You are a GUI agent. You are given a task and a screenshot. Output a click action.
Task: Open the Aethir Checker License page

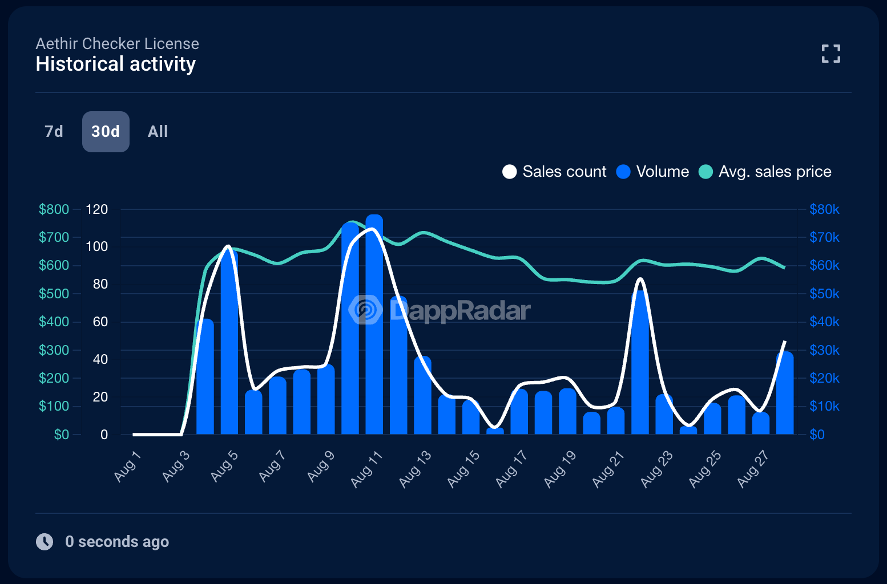[117, 43]
